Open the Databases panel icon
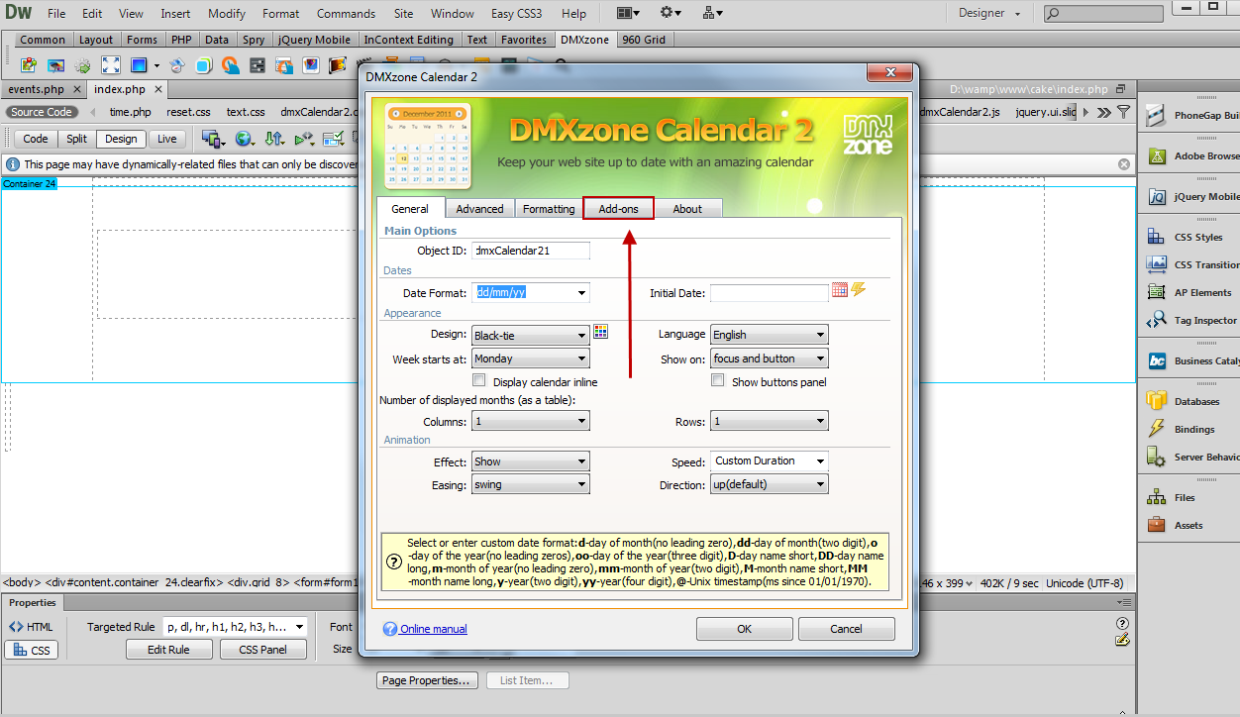The width and height of the screenshot is (1240, 717). tap(1156, 402)
